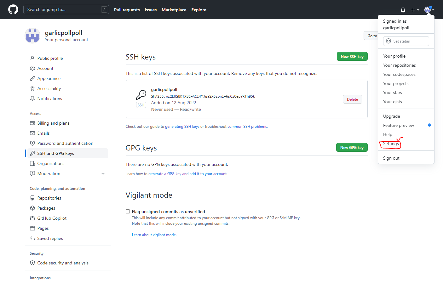Enable Flag unsigned commits as unverified checkbox

(x=128, y=212)
